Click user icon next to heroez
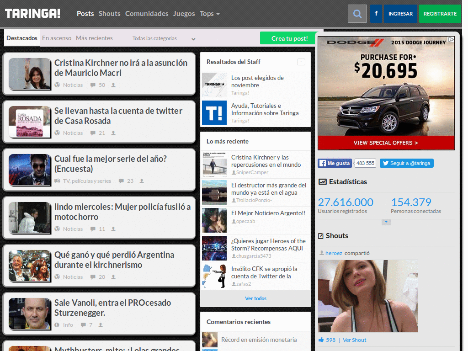 click(322, 253)
